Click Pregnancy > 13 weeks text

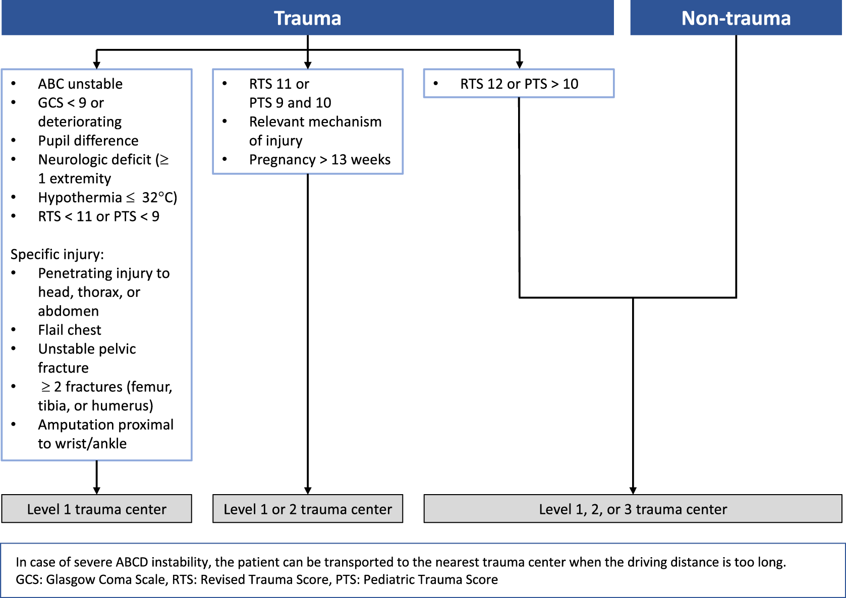click(320, 160)
